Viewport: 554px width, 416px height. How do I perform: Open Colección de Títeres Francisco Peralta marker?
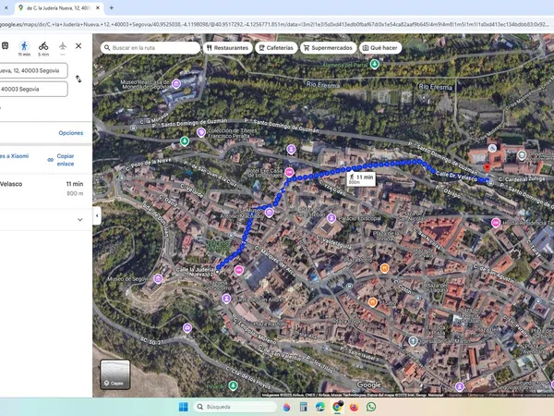[201, 132]
